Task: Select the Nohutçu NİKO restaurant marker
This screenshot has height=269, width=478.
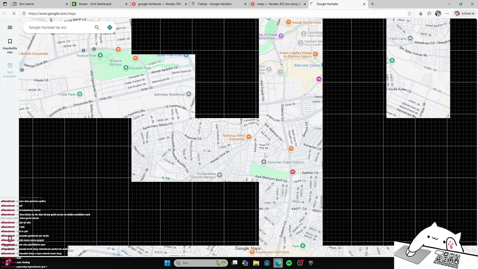Action: (249, 137)
